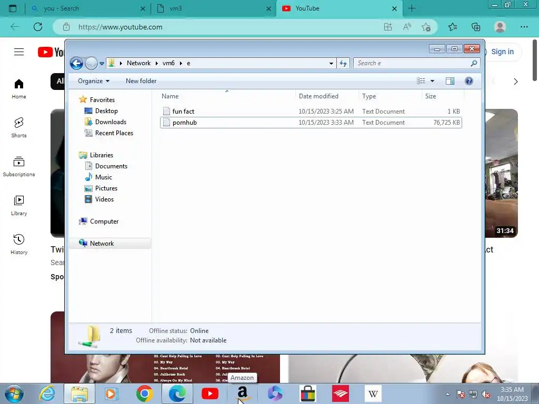
Task: Click the vm6 breadcrumb in address bar
Action: click(168, 63)
